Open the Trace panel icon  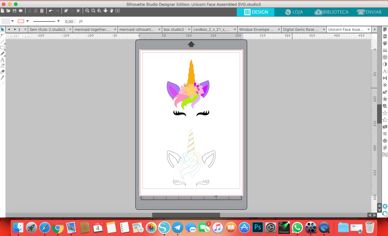385,57
